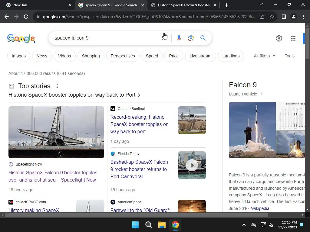The height and width of the screenshot is (232, 310).
Task: Open the Chrome profile menu
Action: coord(294,17)
